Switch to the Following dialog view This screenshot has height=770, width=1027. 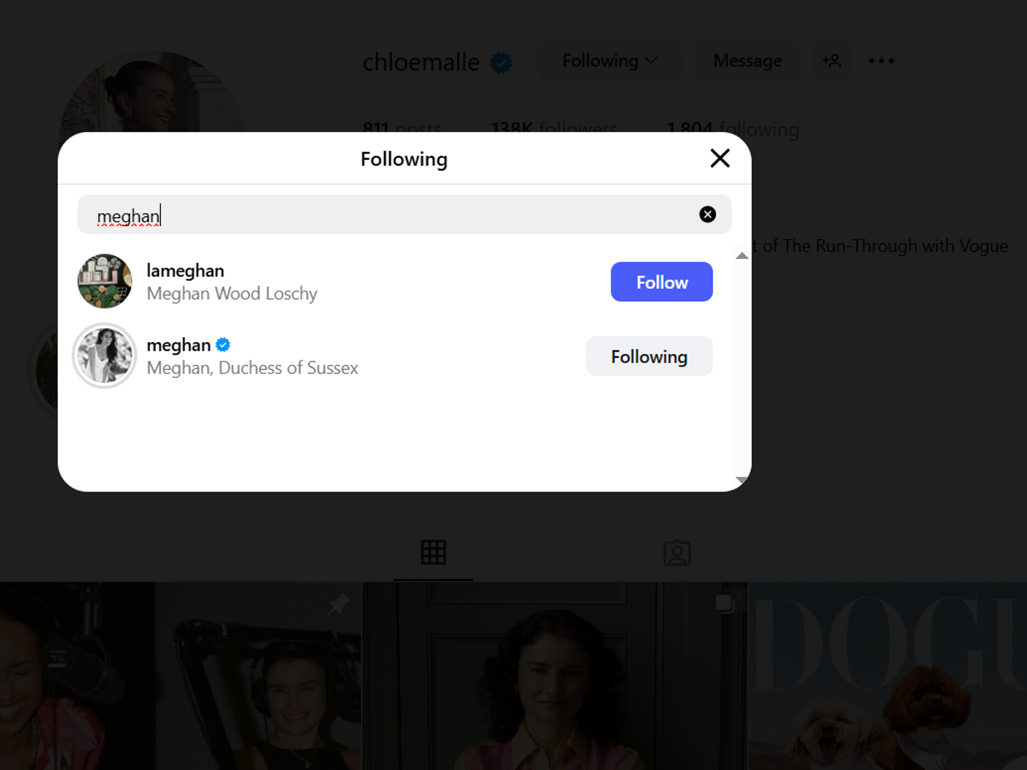point(404,159)
